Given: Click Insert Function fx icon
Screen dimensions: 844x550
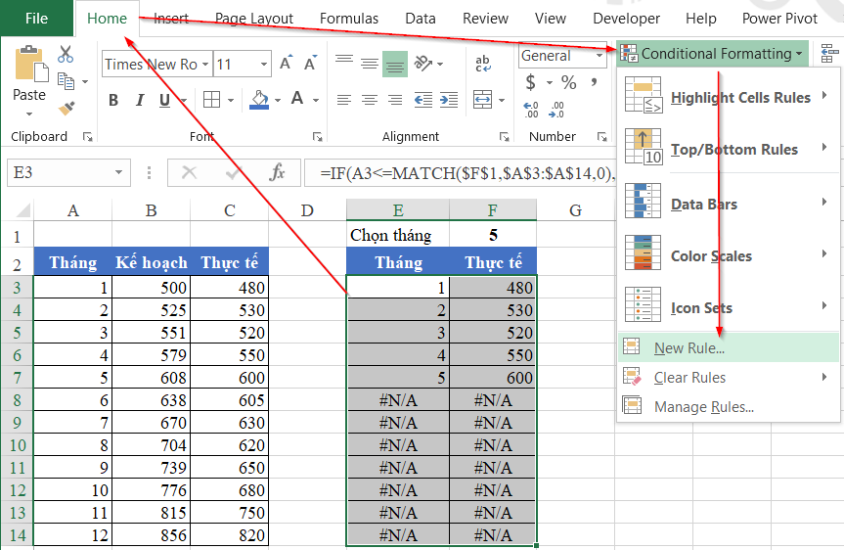Looking at the screenshot, I should pos(277,172).
